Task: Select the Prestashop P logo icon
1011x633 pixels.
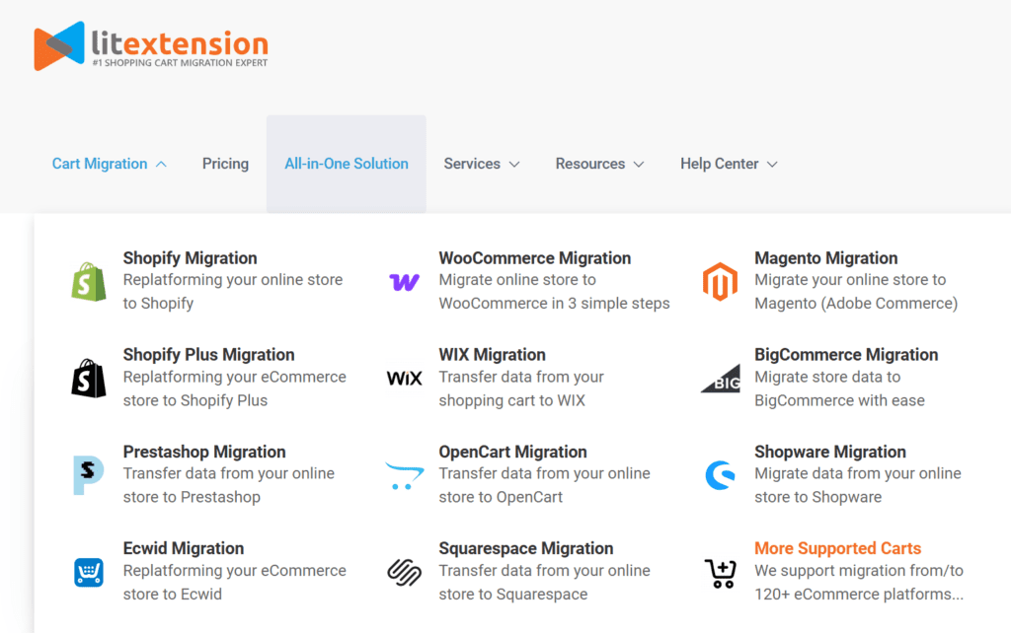Action: (88, 475)
